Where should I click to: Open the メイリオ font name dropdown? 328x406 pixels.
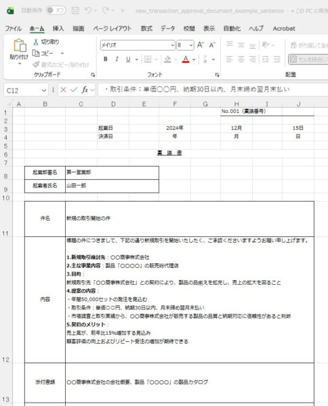coord(172,45)
